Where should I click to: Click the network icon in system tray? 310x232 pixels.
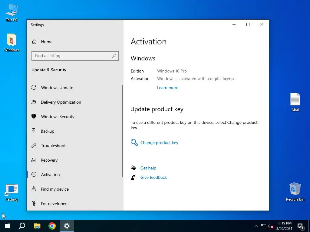[264, 226]
